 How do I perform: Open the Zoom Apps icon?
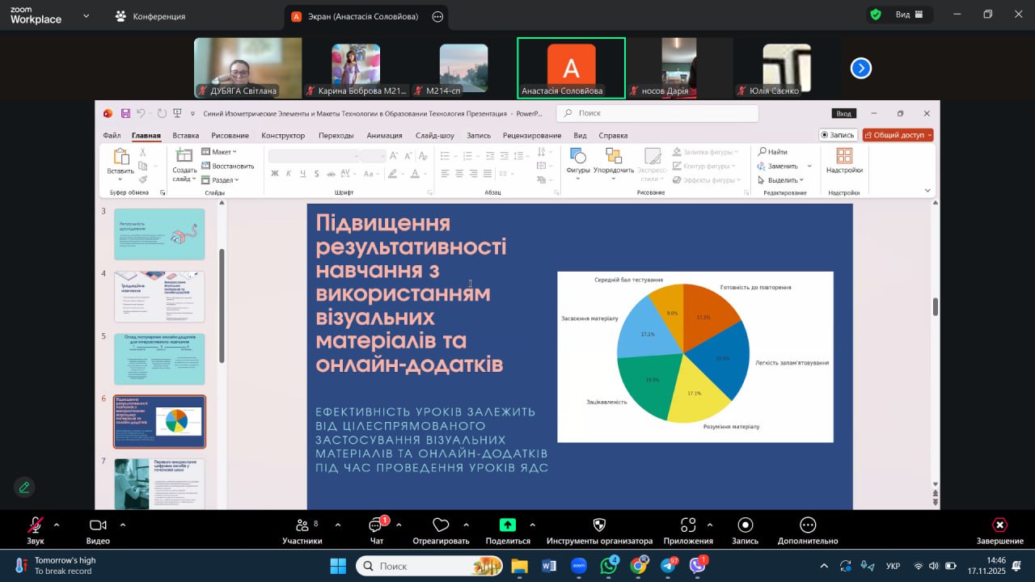[688, 526]
